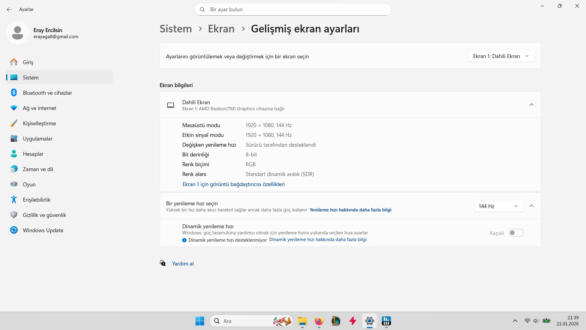586x330 pixels.
Task: Click the Bir ayar bulun search field
Action: point(293,9)
